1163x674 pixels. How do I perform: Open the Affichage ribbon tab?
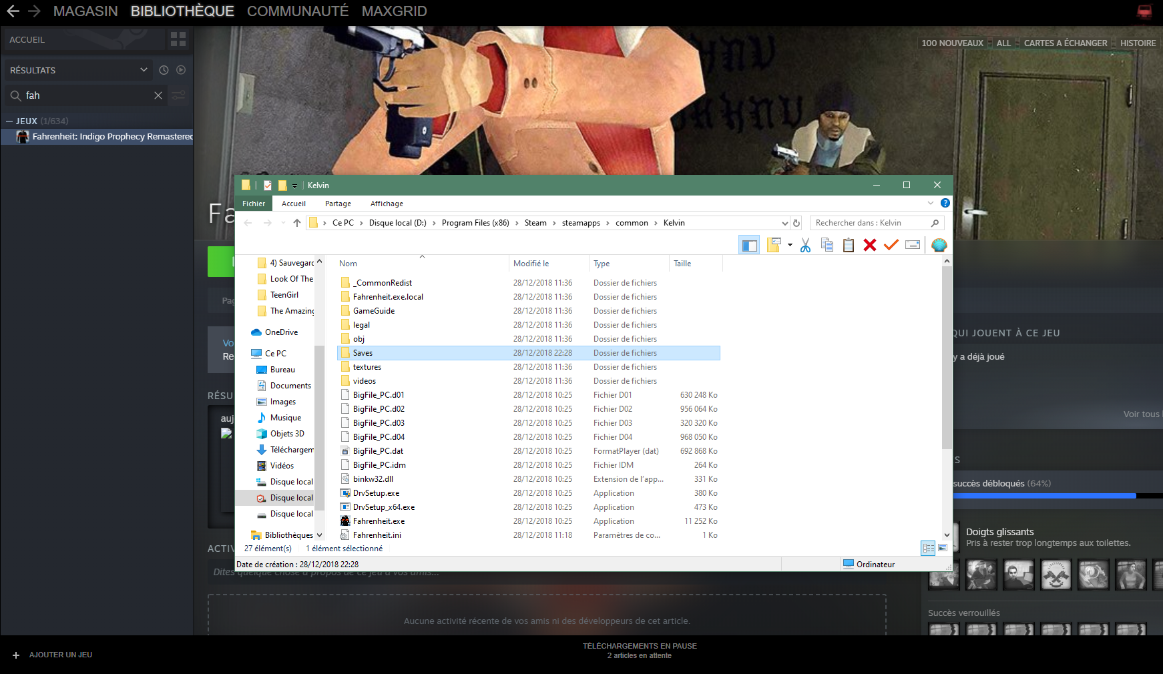click(387, 204)
